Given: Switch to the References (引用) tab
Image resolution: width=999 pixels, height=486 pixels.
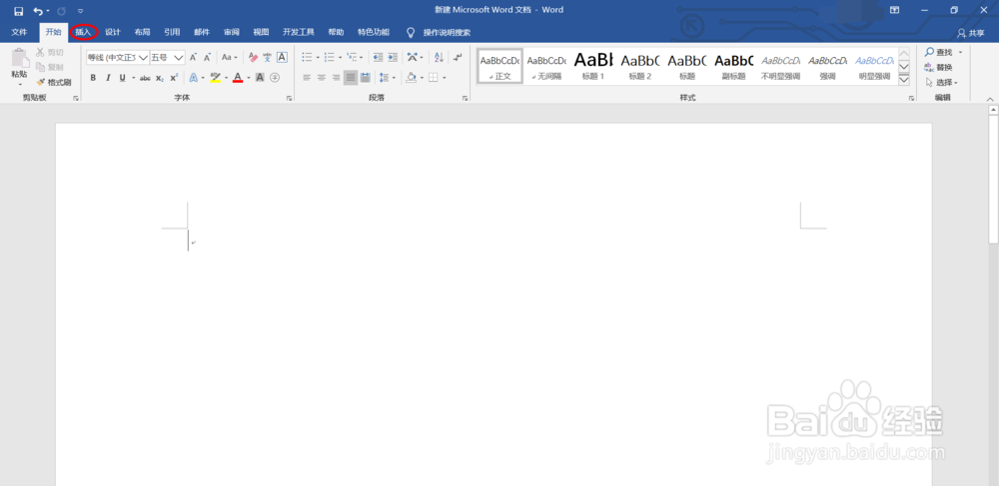Looking at the screenshot, I should pyautogui.click(x=172, y=32).
